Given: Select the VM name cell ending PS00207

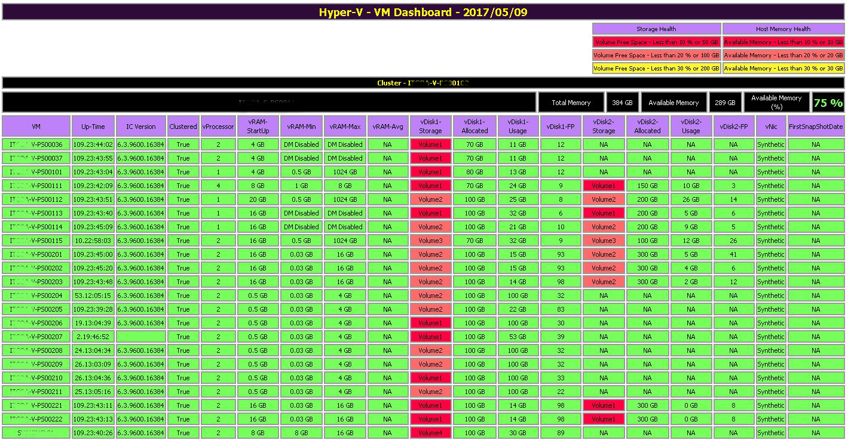Looking at the screenshot, I should [36, 337].
